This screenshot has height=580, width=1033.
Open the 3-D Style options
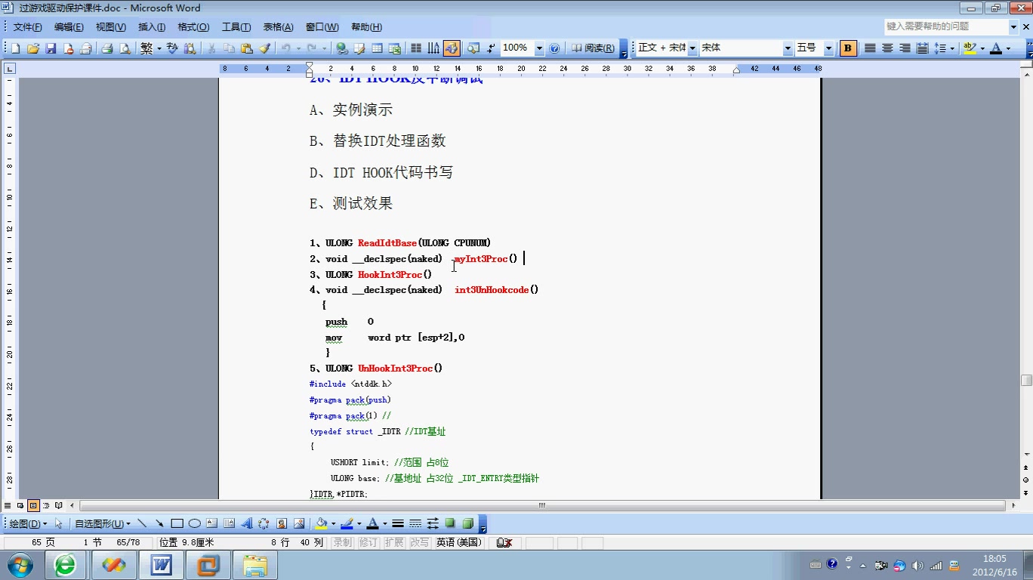(x=467, y=523)
